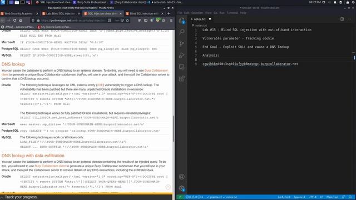Open the Kali applications menu

coord(3,2)
